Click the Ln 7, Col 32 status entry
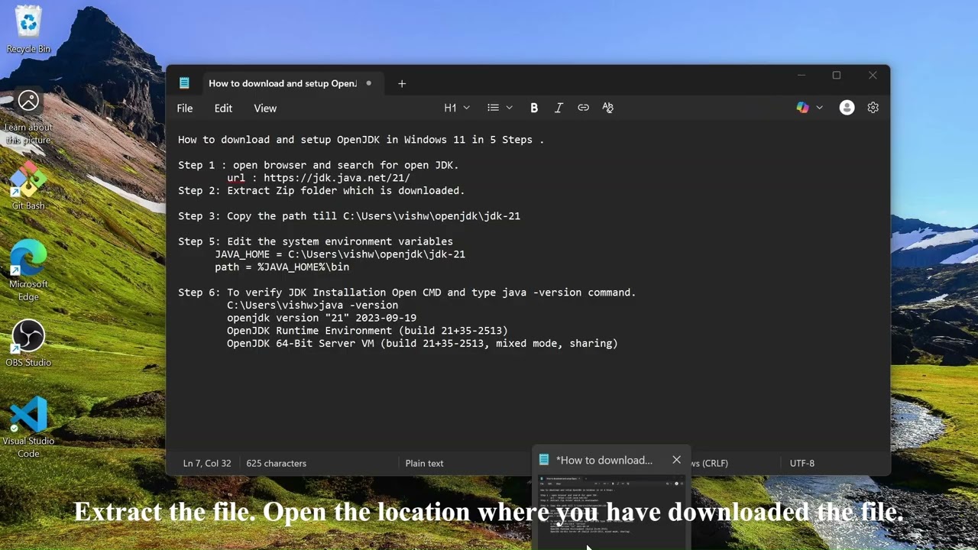978x550 pixels. 207,463
